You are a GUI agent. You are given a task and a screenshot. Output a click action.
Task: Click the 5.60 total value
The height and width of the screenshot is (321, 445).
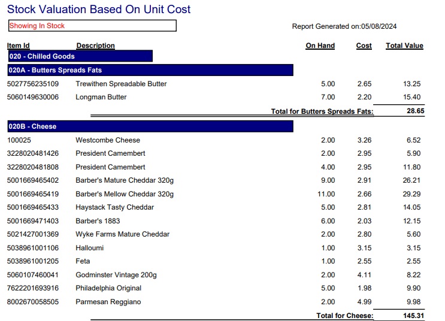[x=413, y=234]
